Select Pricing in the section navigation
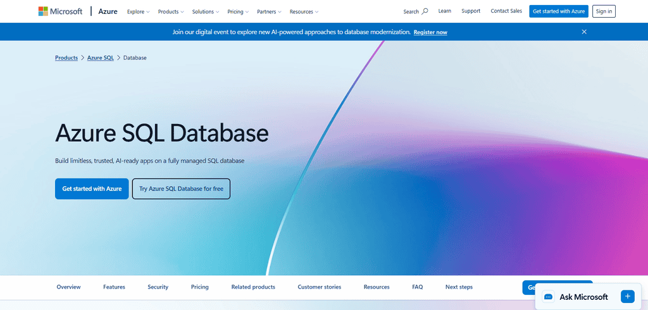 pos(199,287)
